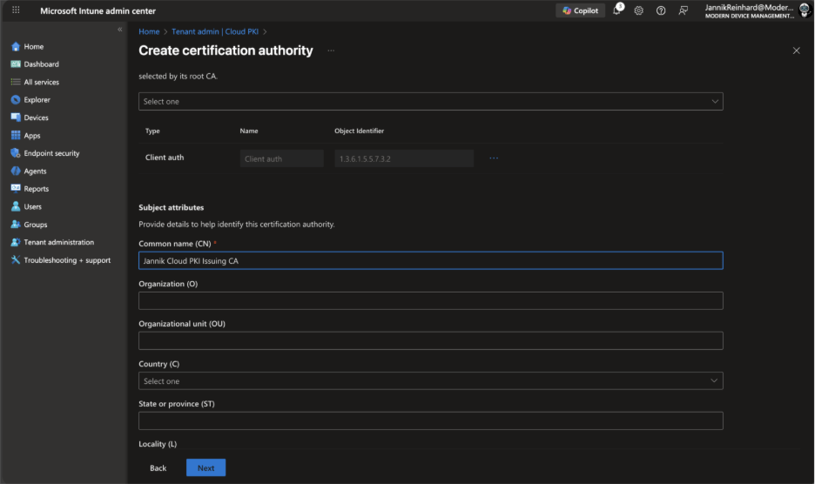
Task: Close the Create certification authority pane
Action: [796, 50]
